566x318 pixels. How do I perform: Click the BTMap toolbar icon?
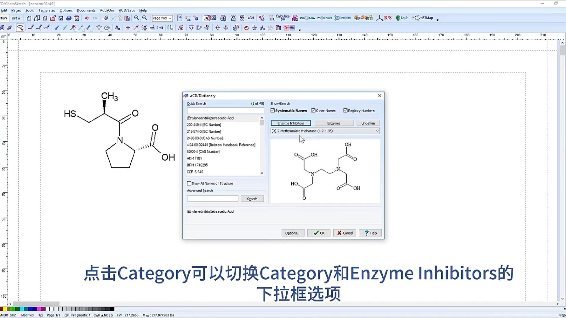click(x=422, y=18)
